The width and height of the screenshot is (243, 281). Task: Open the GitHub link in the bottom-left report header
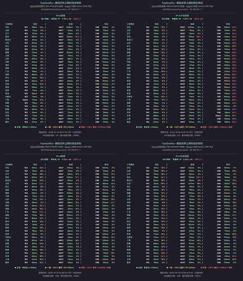[37, 147]
